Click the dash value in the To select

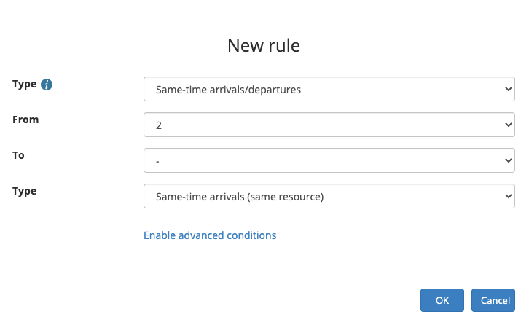tap(157, 161)
